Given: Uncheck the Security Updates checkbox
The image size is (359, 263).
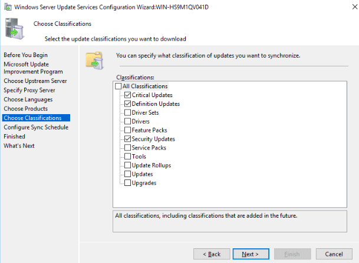Looking at the screenshot, I should click(127, 139).
